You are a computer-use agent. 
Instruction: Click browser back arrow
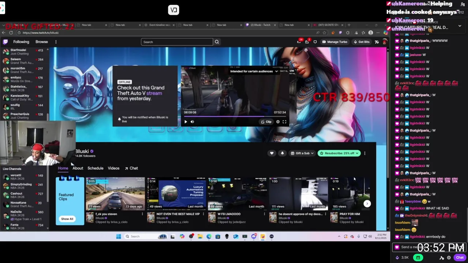pyautogui.click(x=4, y=33)
